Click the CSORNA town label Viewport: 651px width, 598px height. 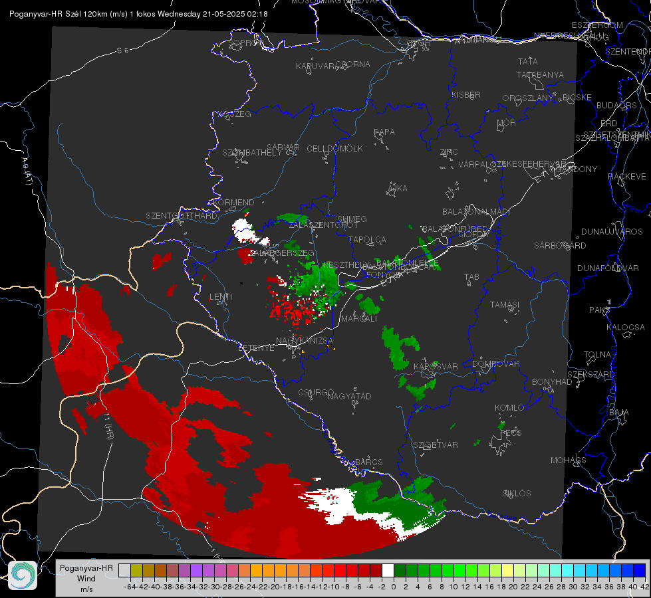(x=353, y=64)
